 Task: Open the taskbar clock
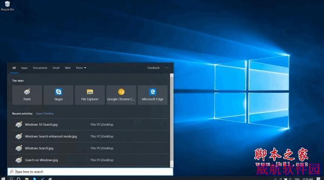[308, 179]
